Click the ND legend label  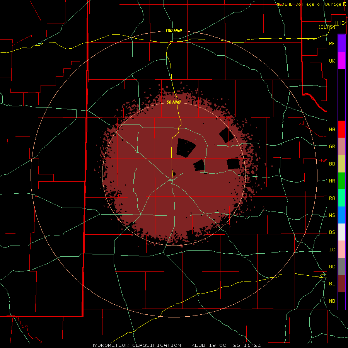tap(332, 301)
